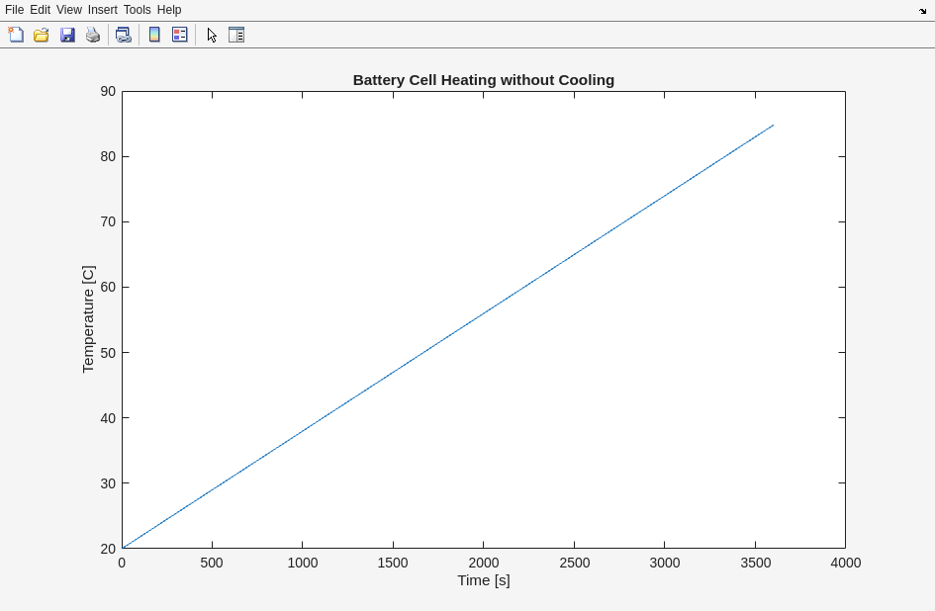Click the 'Time [s]' x-axis label
This screenshot has height=611, width=935.
tap(483, 580)
